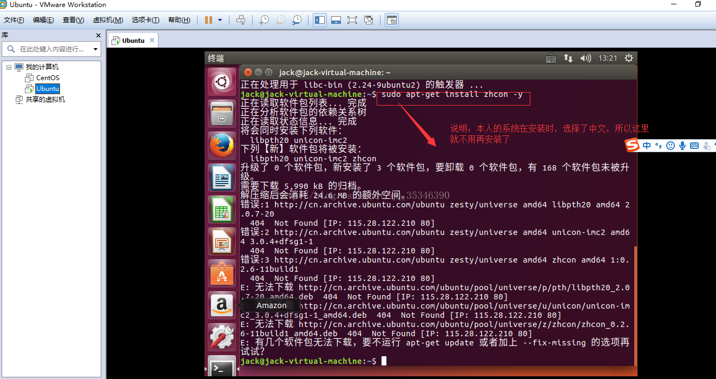Open the session power gear menu
The width and height of the screenshot is (716, 379).
click(x=628, y=58)
